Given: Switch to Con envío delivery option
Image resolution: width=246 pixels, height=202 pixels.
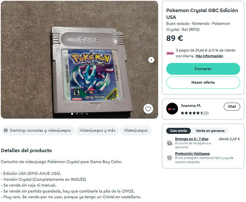Looking at the screenshot, I should pyautogui.click(x=179, y=131).
